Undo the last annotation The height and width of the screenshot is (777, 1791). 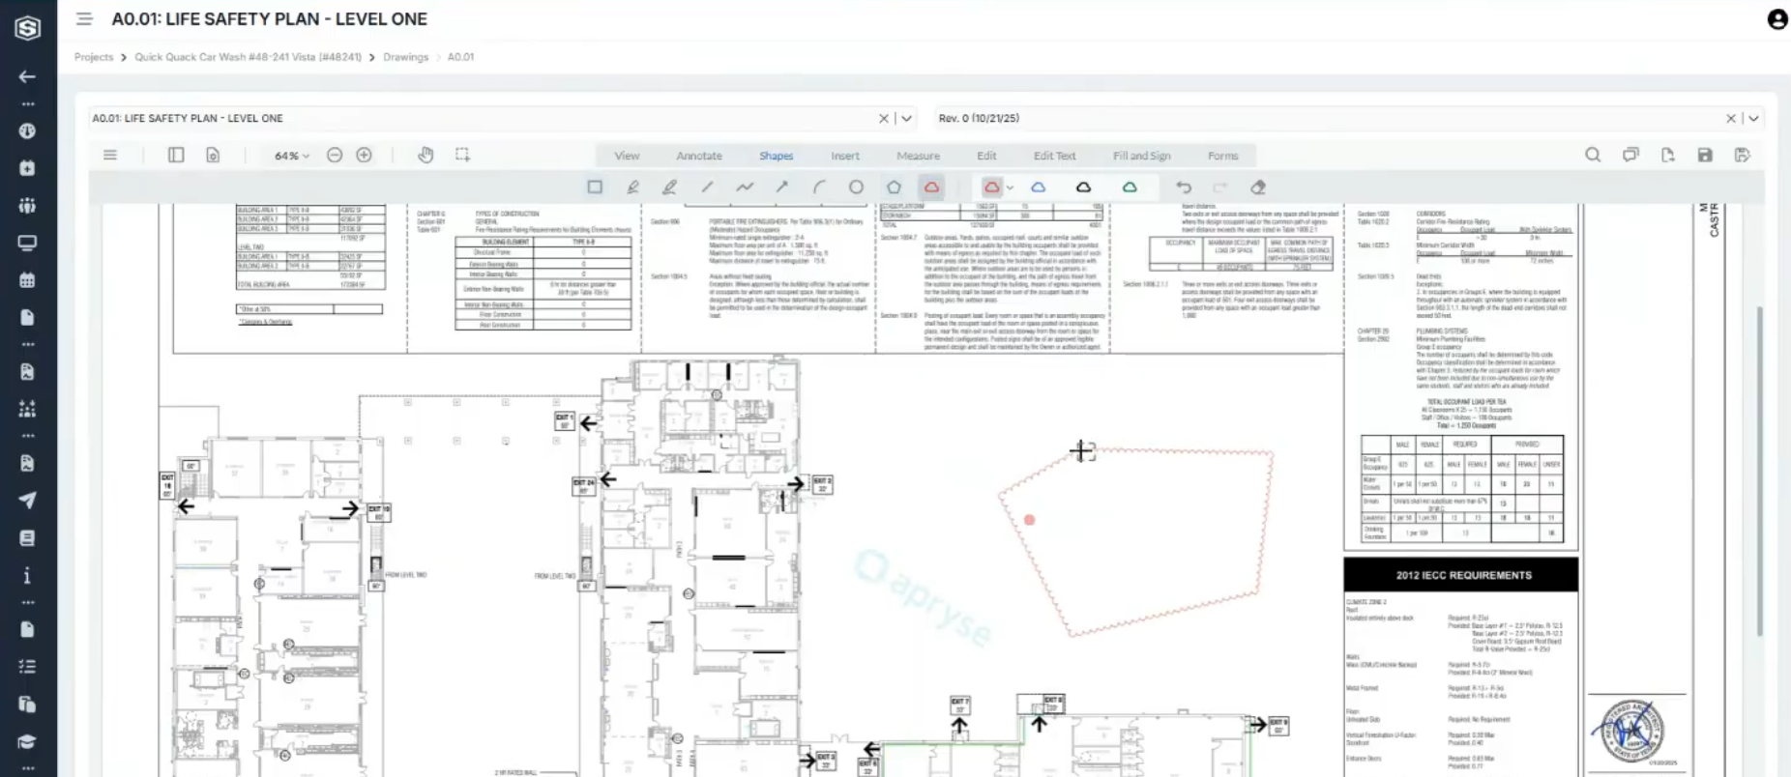point(1184,187)
